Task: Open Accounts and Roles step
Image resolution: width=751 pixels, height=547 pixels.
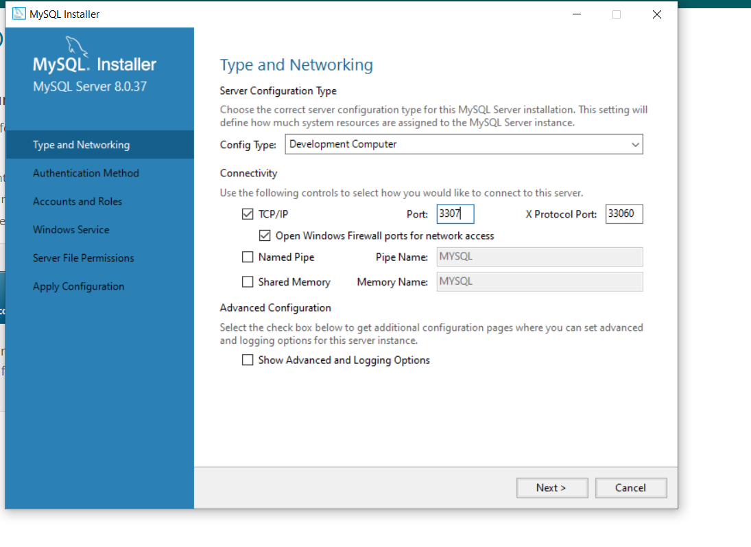Action: point(78,202)
